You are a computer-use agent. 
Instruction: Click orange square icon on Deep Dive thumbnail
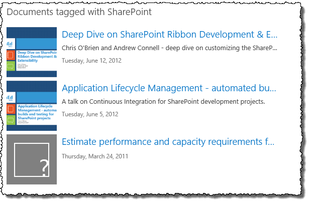(x=11, y=55)
